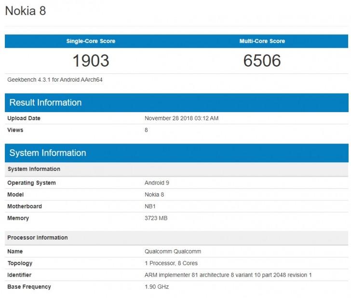This screenshot has height=298, width=351.
Task: Click the Nokia 8 model value
Action: point(154,195)
